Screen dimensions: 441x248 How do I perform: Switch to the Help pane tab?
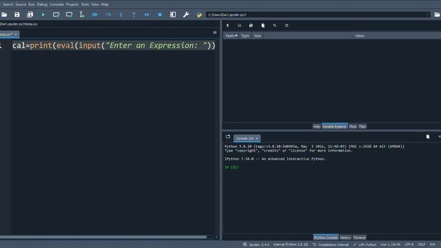point(316,127)
